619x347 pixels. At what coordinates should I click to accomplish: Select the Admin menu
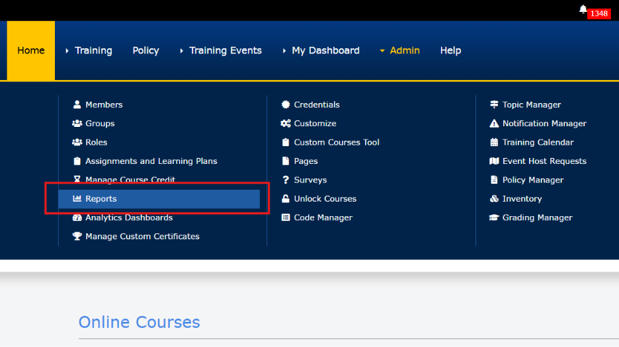(405, 50)
